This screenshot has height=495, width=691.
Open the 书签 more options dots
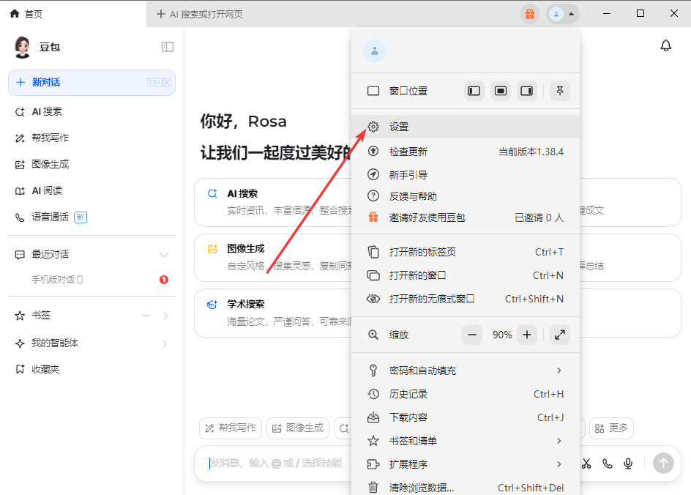[x=146, y=316]
